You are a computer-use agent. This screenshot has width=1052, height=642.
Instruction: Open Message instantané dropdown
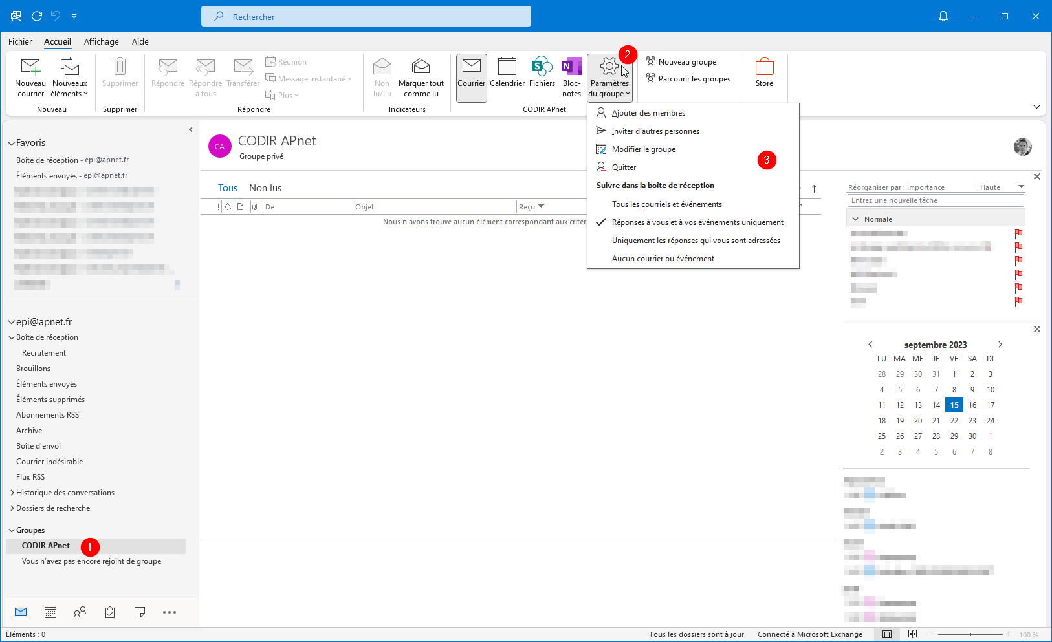[x=309, y=79]
